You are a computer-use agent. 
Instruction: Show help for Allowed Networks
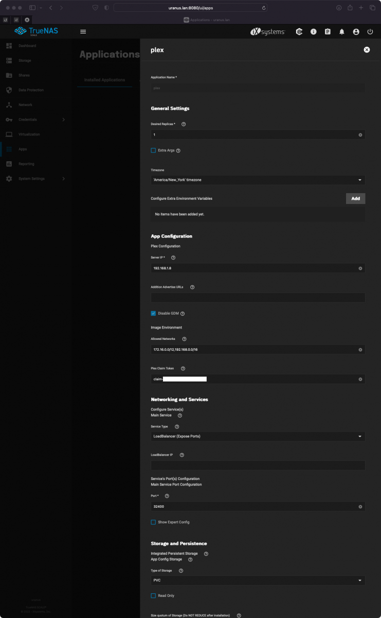184,339
